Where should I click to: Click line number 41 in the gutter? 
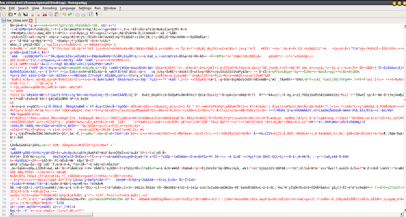4,56
